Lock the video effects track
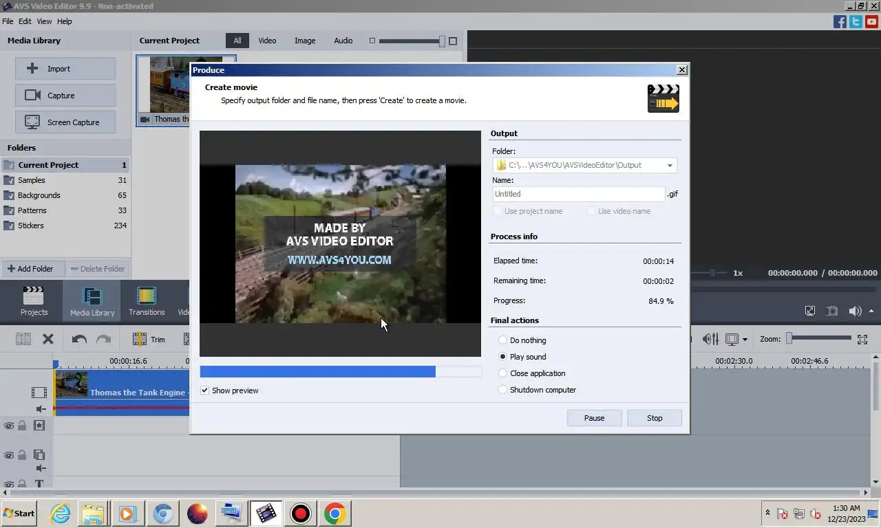The width and height of the screenshot is (881, 528). pos(22,426)
